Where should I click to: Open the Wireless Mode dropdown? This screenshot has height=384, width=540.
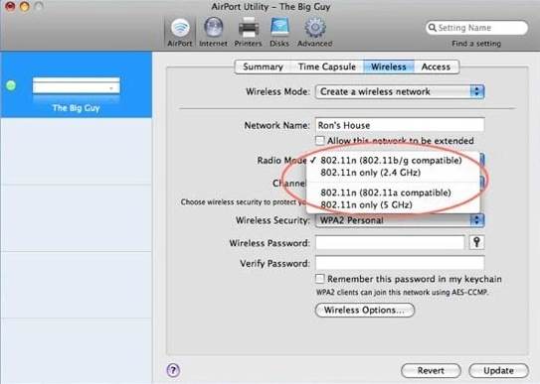(400, 91)
